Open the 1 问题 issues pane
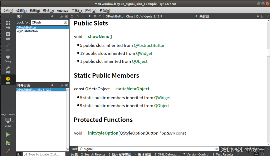 tap(73, 154)
